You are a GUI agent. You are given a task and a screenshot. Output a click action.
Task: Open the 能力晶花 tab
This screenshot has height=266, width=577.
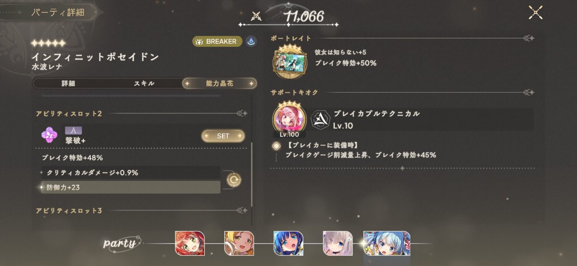tap(219, 84)
